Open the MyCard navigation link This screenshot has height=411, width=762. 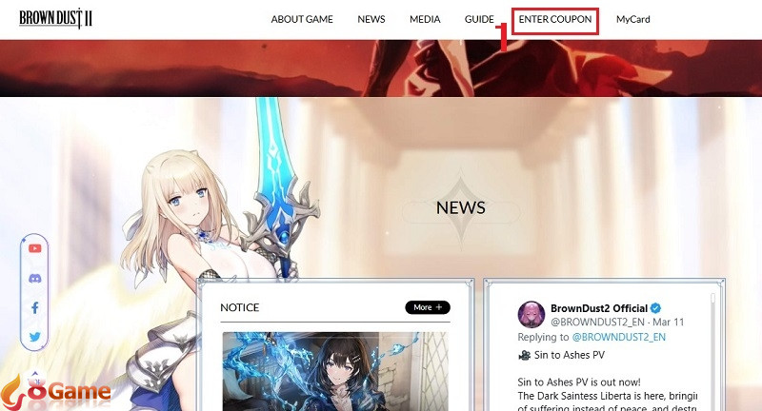pyautogui.click(x=632, y=19)
